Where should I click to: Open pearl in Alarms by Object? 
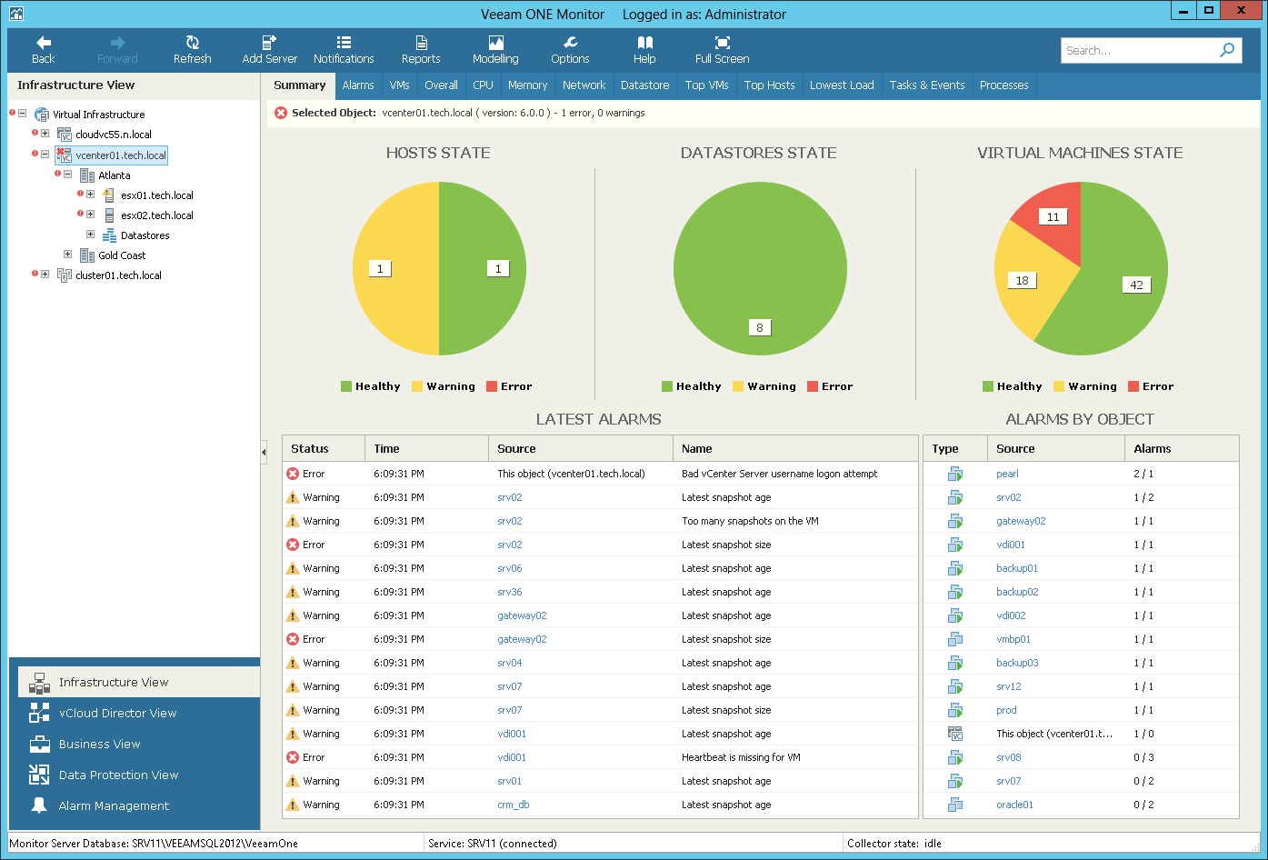1007,474
